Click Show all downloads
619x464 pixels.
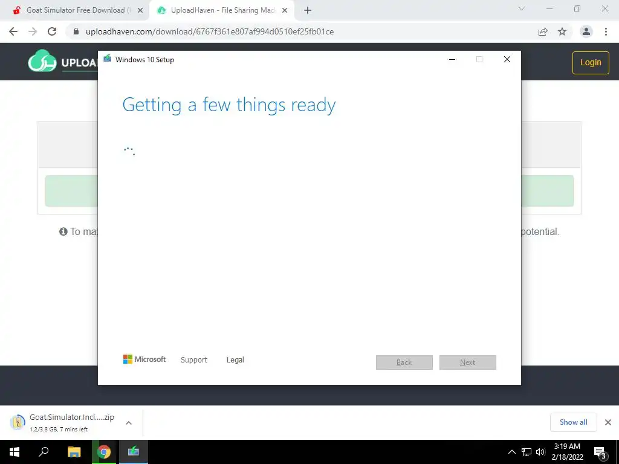click(x=574, y=422)
